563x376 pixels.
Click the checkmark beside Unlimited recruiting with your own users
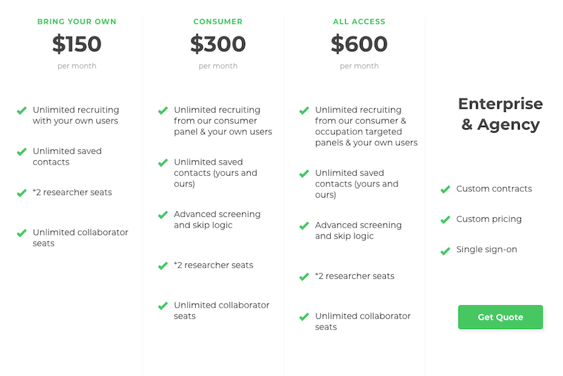[21, 110]
